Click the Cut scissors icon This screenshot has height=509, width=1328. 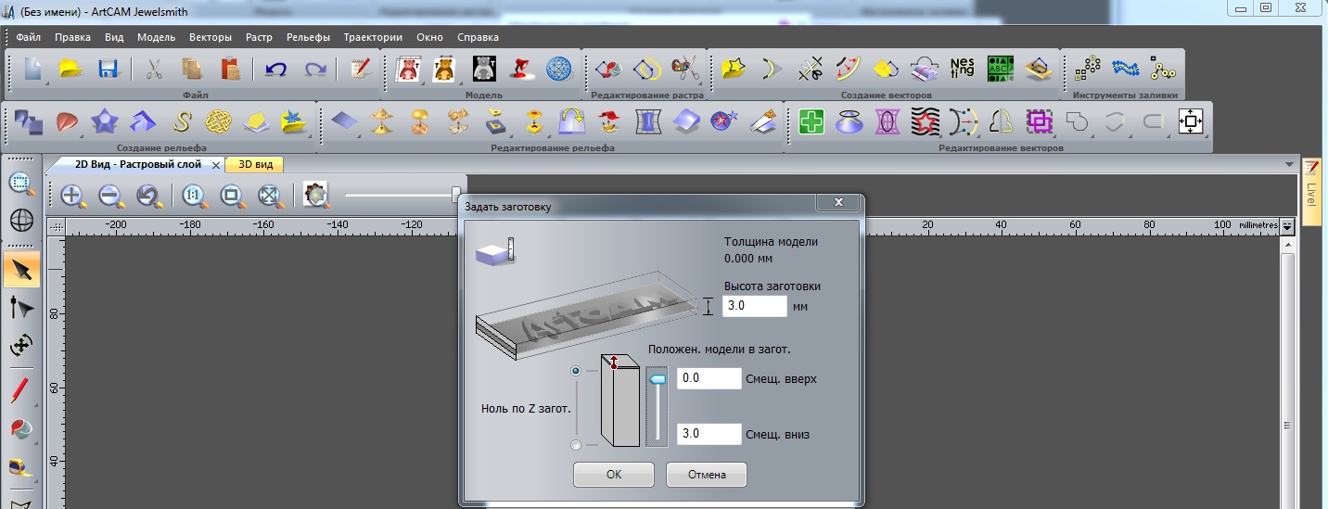point(154,69)
